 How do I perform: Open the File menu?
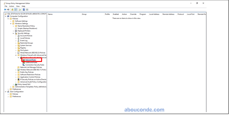click(x=6, y=6)
